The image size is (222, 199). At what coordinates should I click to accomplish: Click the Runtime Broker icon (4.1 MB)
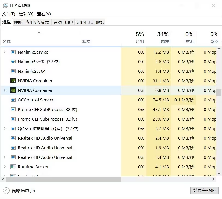[x=13, y=167]
